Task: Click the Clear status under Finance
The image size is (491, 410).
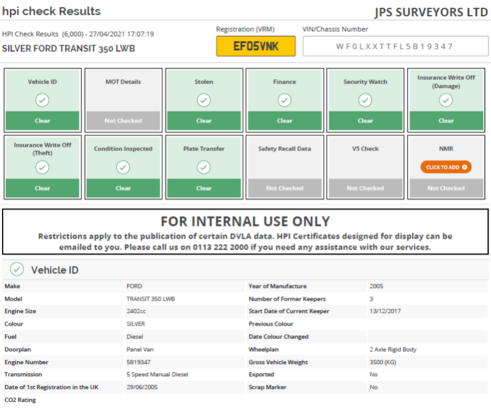Action: [x=285, y=121]
